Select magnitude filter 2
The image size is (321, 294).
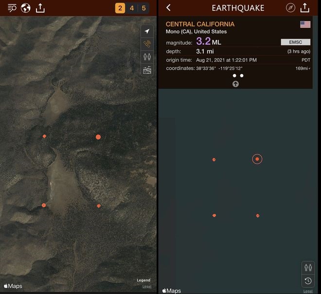120,8
